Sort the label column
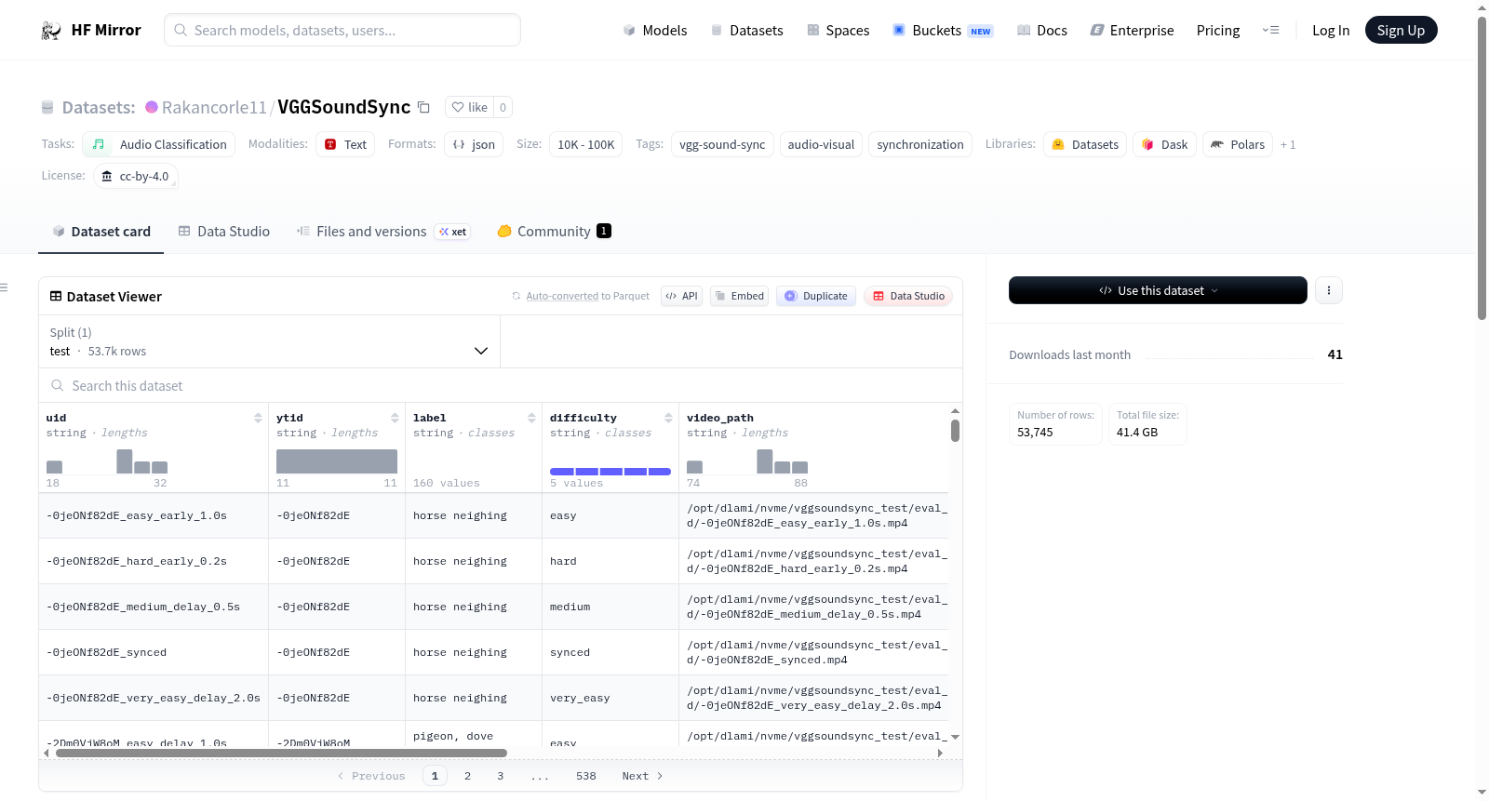Viewport: 1489px width, 801px height. (531, 418)
